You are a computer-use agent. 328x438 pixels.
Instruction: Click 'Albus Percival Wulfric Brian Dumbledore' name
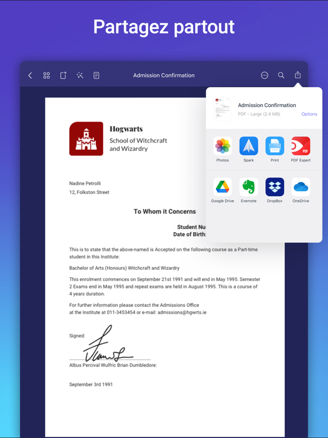tap(113, 365)
